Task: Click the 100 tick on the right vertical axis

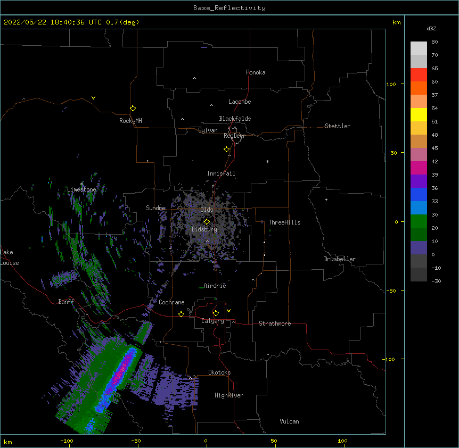Action: click(391, 84)
